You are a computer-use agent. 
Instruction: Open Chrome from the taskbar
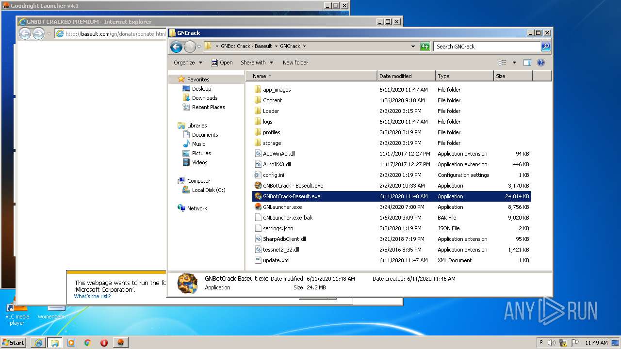88,343
